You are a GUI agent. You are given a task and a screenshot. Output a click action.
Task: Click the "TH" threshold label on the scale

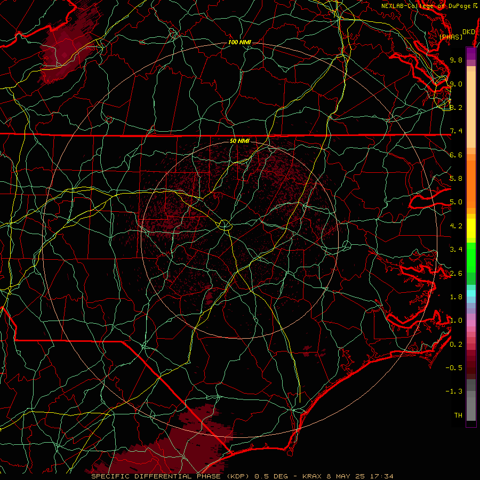[458, 415]
